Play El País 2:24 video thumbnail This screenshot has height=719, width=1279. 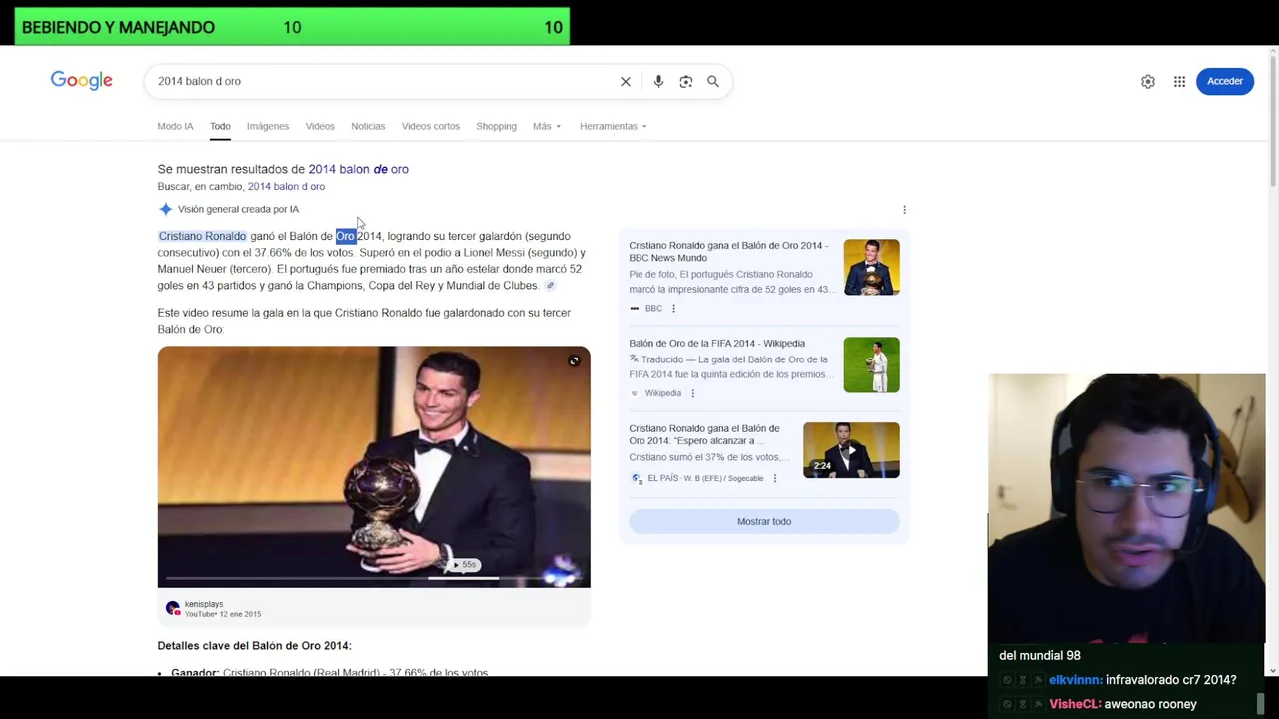click(851, 450)
